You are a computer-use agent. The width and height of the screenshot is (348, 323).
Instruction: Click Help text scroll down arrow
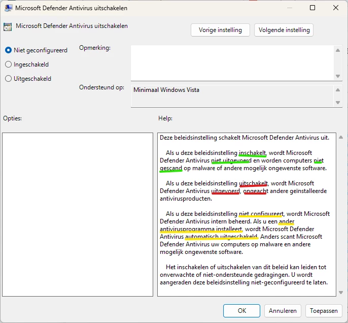341,293
